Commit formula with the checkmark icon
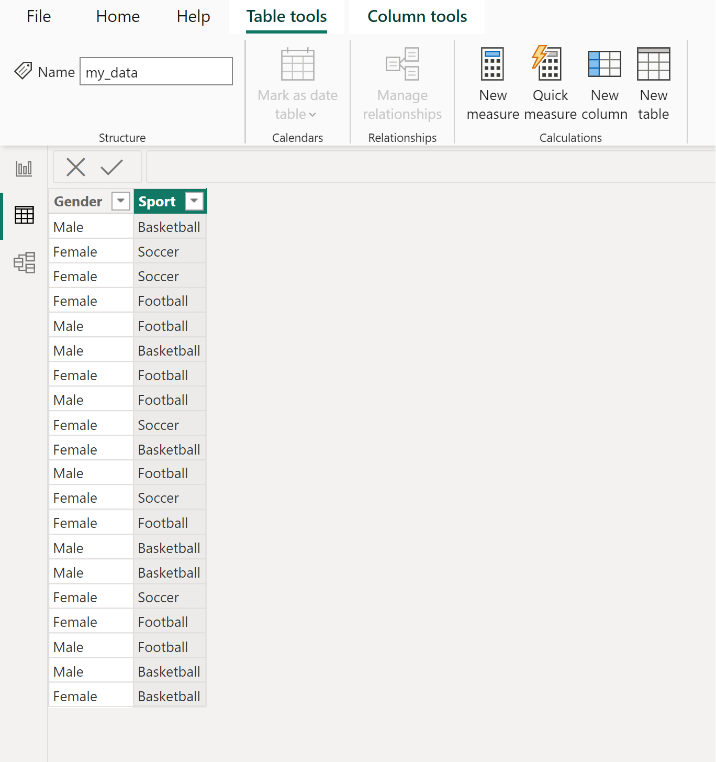Image resolution: width=716 pixels, height=762 pixels. coord(111,167)
